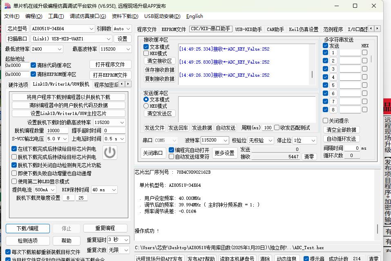The height and width of the screenshot is (261, 391).
Task: Open the 资料下载 menu
Action: [125, 16]
